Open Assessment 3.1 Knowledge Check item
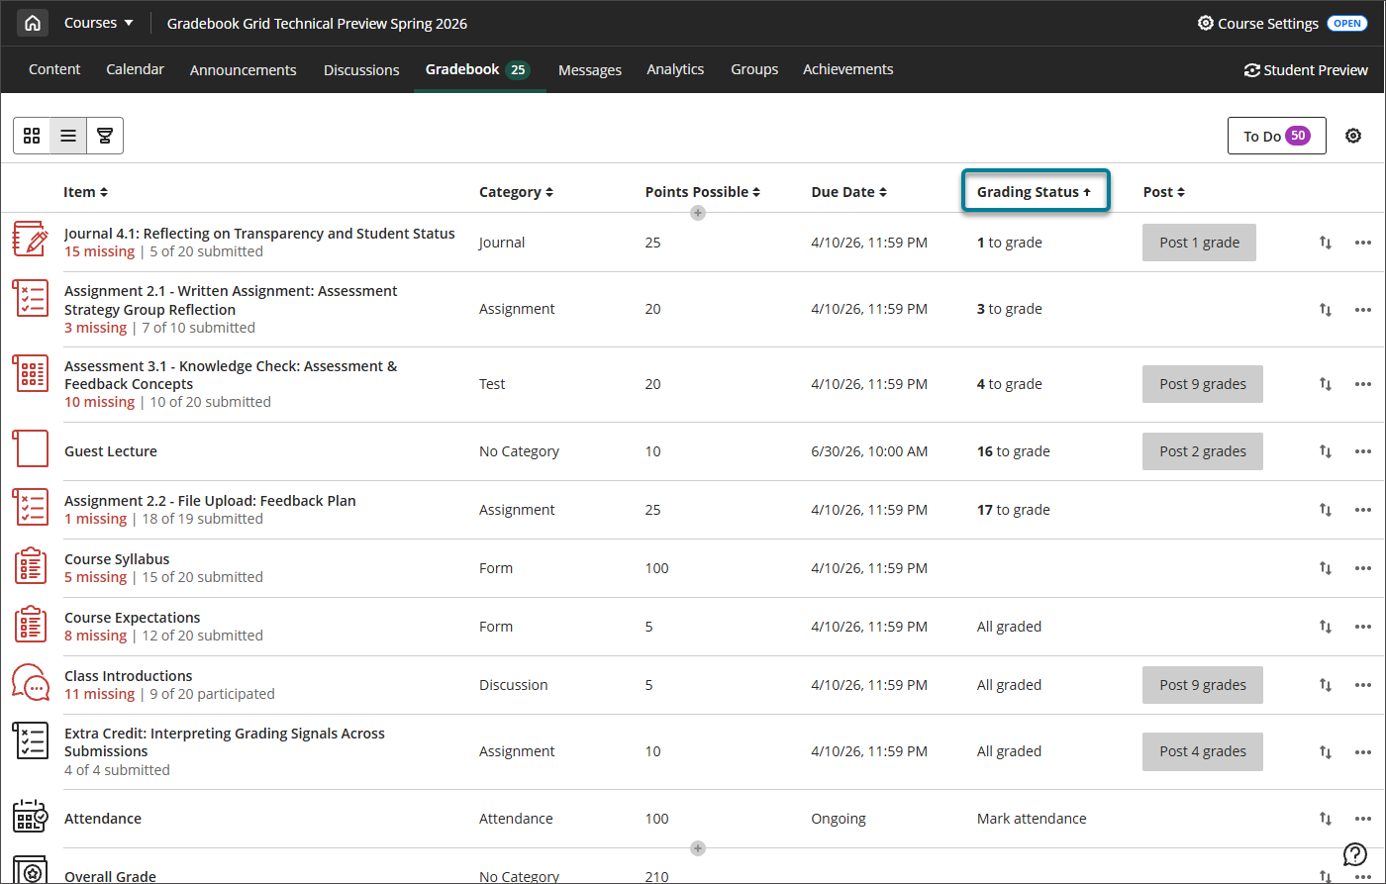Image resolution: width=1386 pixels, height=884 pixels. click(231, 375)
